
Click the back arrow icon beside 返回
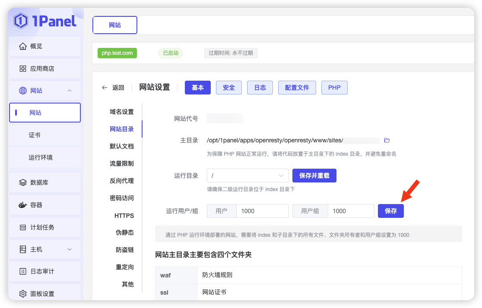pos(105,88)
